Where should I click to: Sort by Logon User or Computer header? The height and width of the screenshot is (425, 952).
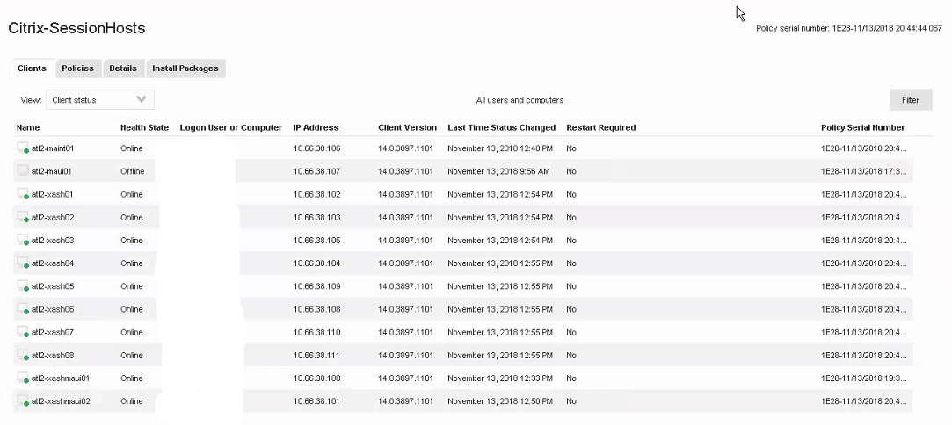[x=230, y=128]
